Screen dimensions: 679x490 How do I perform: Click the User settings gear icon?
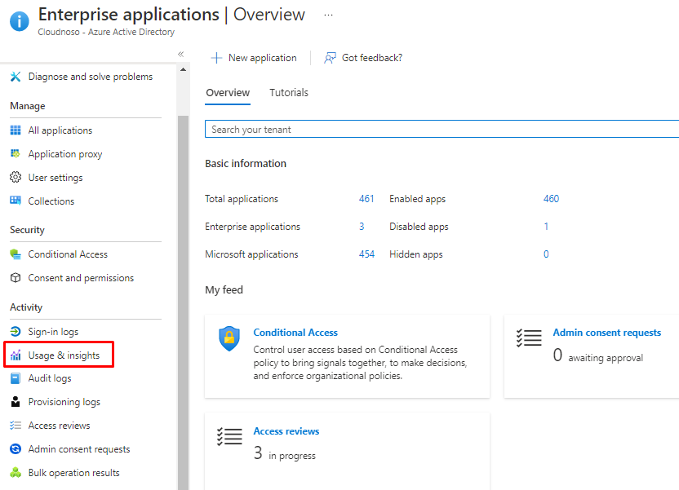pyautogui.click(x=16, y=178)
